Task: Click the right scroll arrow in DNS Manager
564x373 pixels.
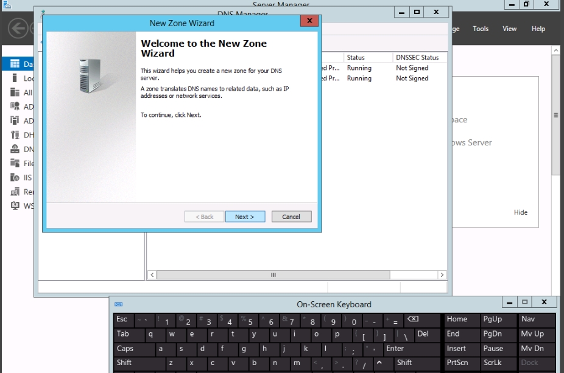Action: 443,275
